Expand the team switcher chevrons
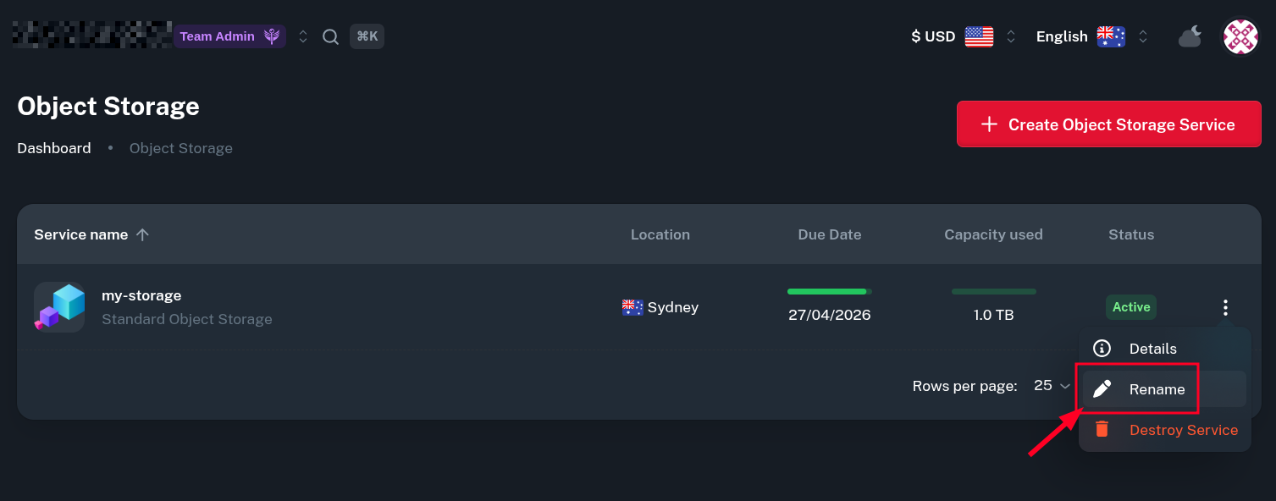 click(x=303, y=36)
